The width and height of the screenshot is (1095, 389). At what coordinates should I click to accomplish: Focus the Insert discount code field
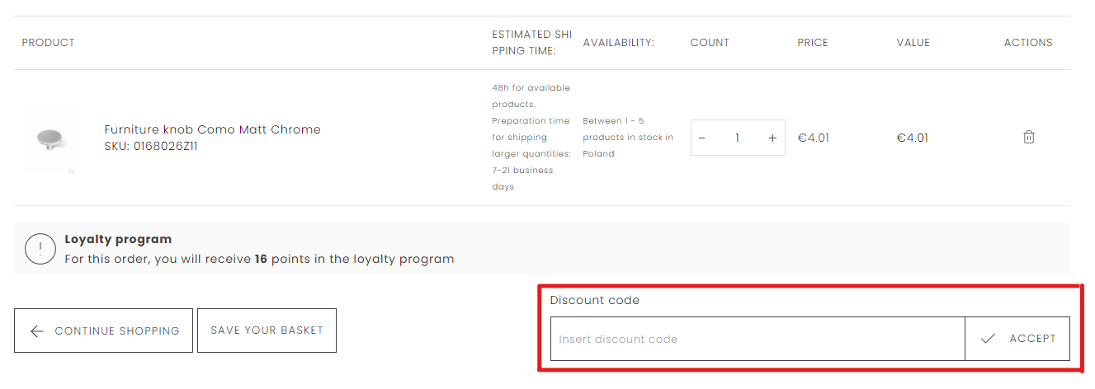(757, 339)
